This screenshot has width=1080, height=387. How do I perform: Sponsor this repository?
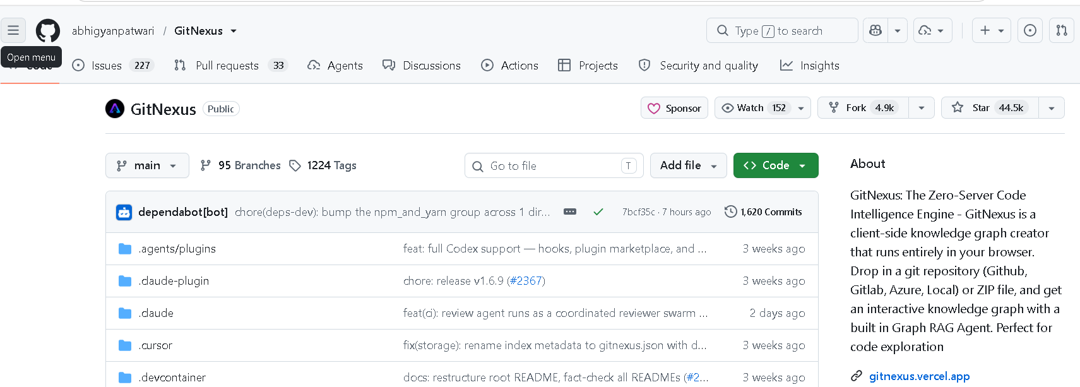[674, 108]
